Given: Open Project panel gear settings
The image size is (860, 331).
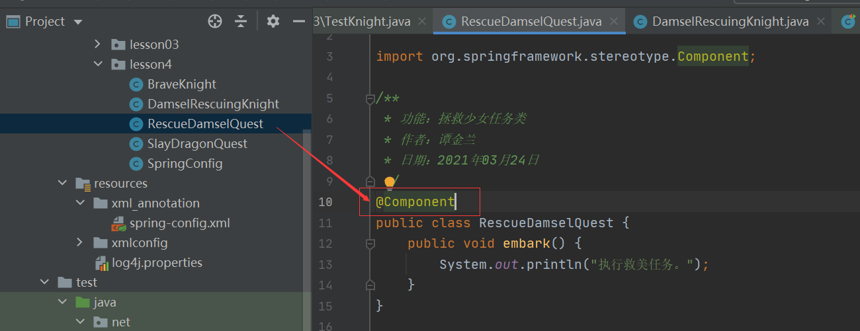Looking at the screenshot, I should pyautogui.click(x=273, y=22).
